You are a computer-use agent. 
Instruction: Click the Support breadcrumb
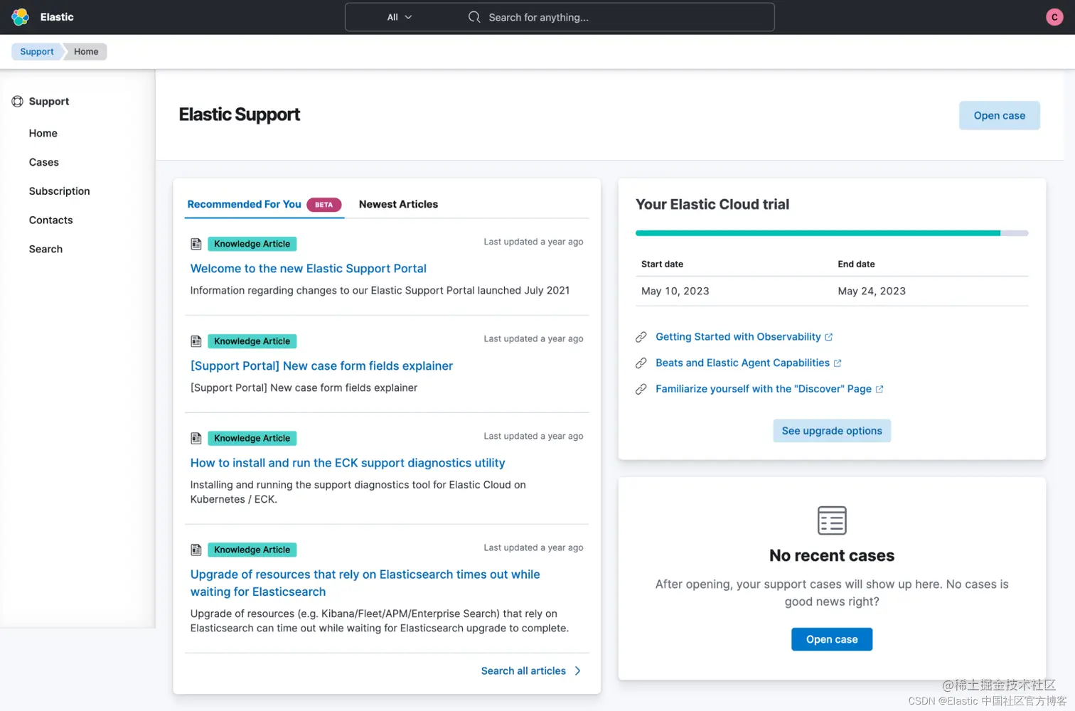(x=37, y=52)
